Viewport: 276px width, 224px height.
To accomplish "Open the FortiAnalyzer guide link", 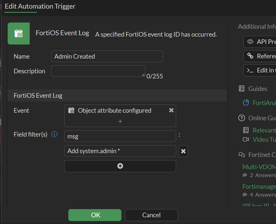I will click(264, 103).
